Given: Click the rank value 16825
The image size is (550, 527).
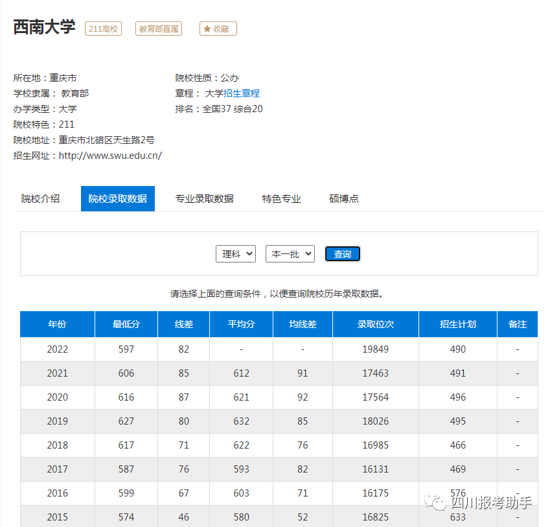Looking at the screenshot, I should (x=376, y=517).
